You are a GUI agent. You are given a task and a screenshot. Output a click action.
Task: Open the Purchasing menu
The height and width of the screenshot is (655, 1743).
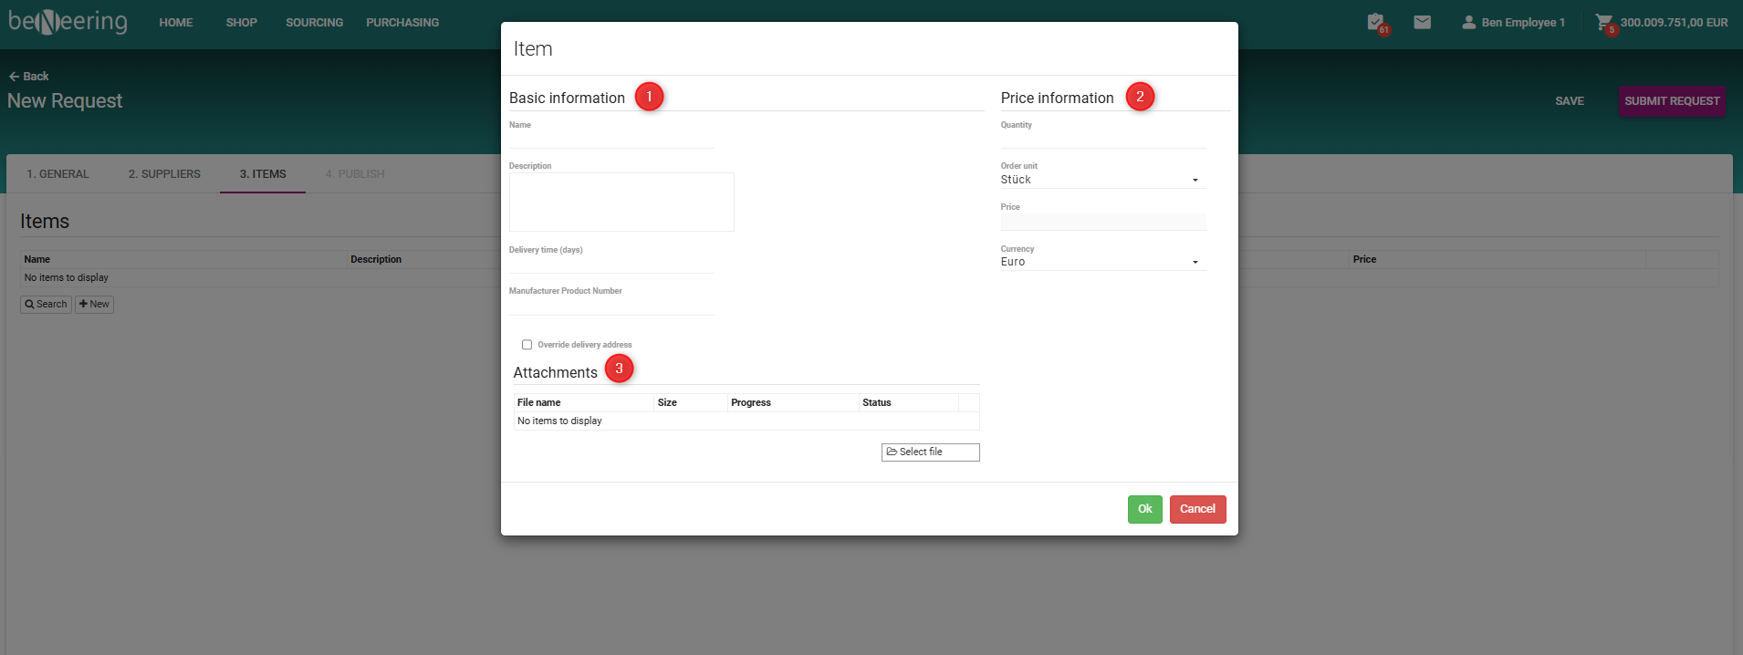(402, 23)
